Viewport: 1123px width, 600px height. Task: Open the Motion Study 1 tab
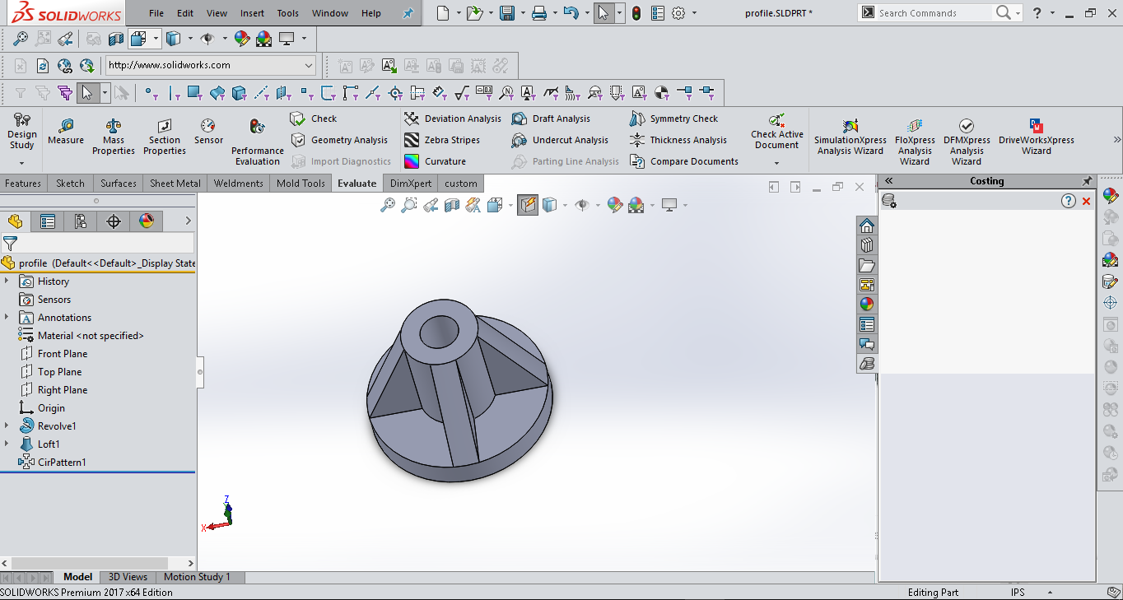point(197,577)
